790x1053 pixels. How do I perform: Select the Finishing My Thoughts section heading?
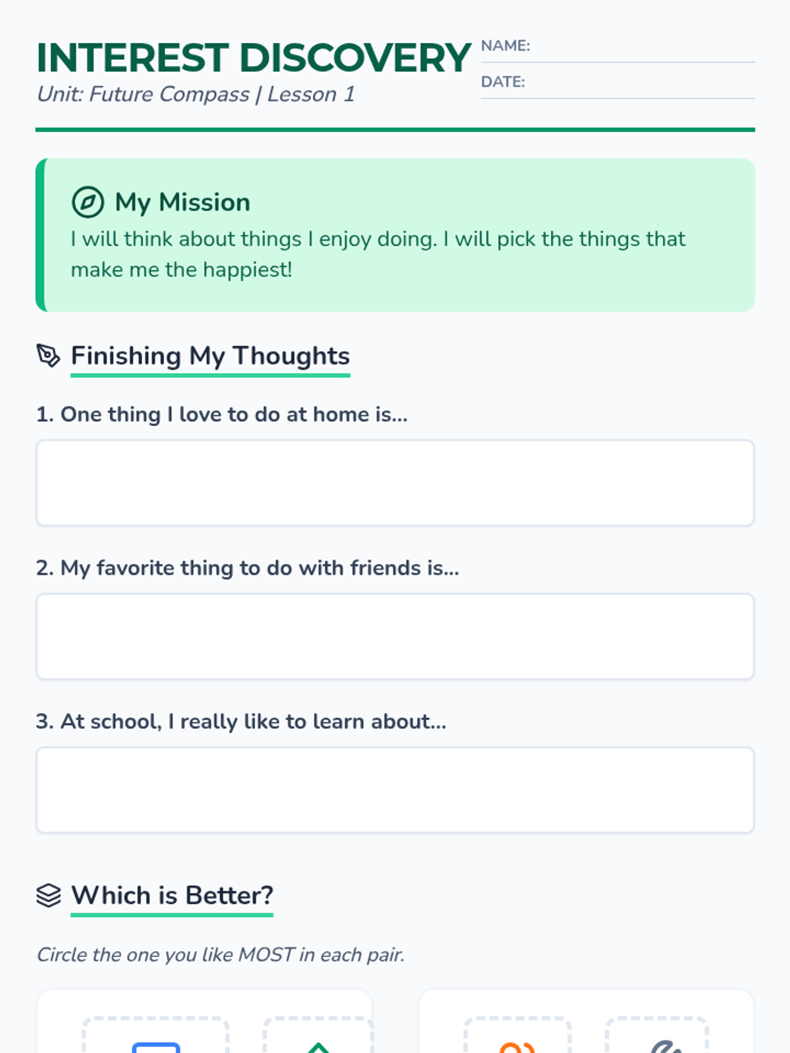[210, 356]
